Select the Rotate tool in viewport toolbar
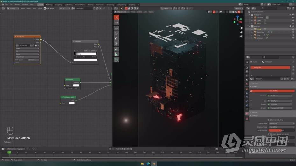This screenshot has height=166, width=296. point(116,33)
